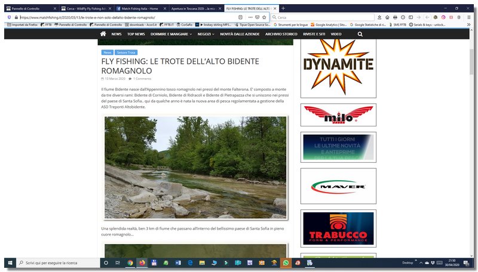The width and height of the screenshot is (478, 272).
Task: Open WhatsApp from the taskbar
Action: coord(286,262)
